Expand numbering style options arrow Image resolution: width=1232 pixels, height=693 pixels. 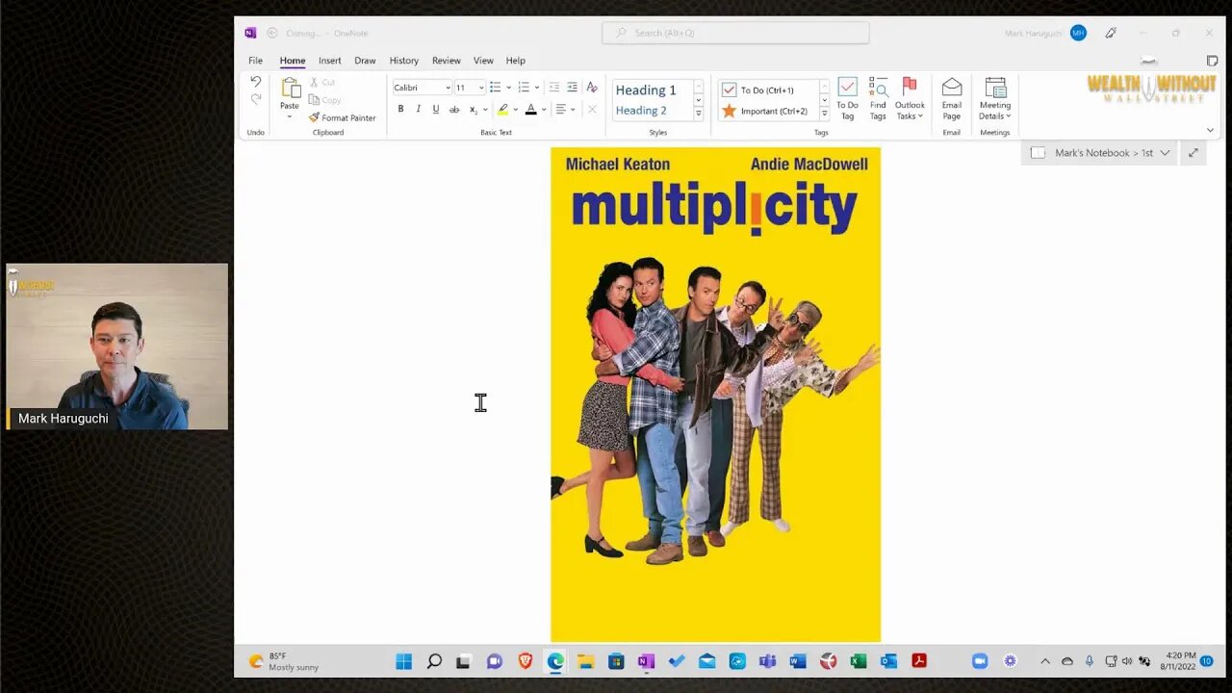click(x=537, y=88)
